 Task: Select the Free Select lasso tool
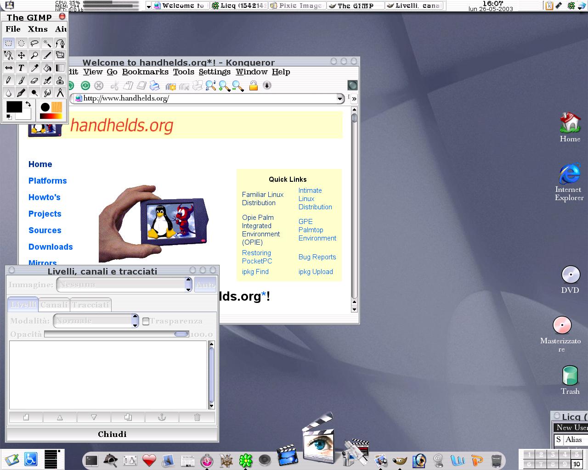(34, 44)
